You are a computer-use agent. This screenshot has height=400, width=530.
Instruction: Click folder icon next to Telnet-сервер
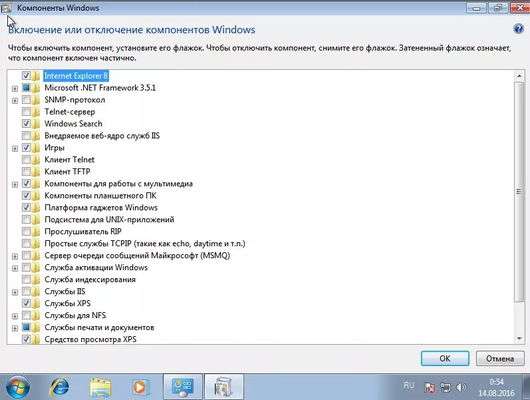pos(35,111)
